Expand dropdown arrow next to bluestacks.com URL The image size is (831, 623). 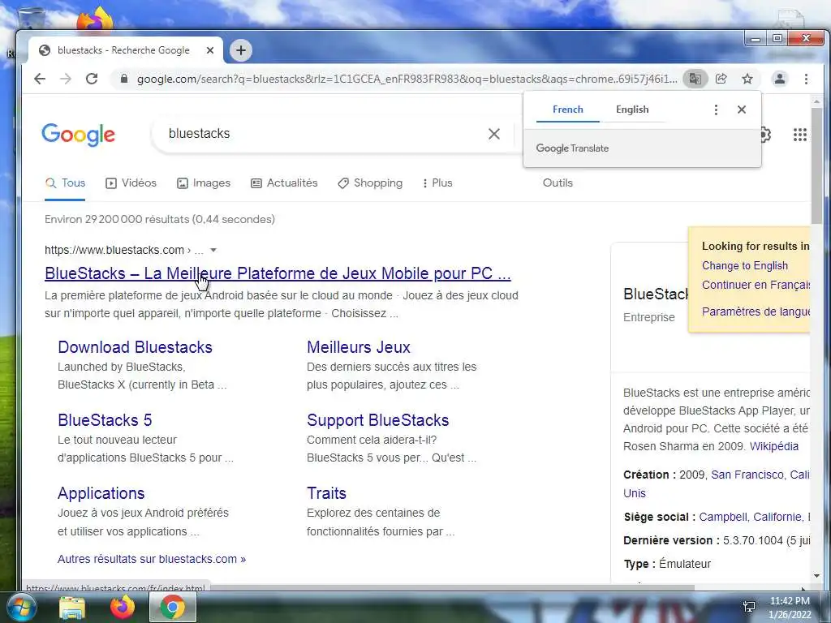tap(213, 250)
